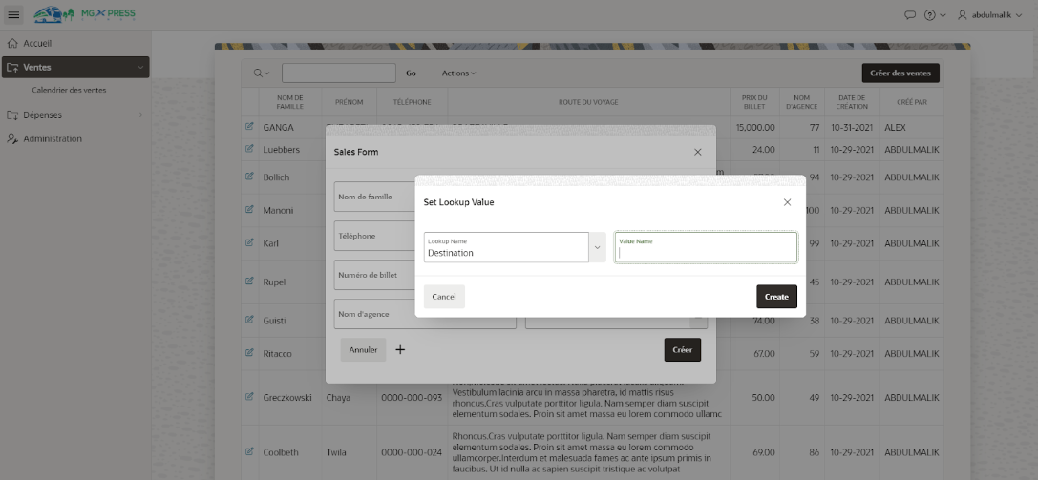The height and width of the screenshot is (480, 1038).
Task: Edit the Luebbers row
Action: pyautogui.click(x=249, y=149)
